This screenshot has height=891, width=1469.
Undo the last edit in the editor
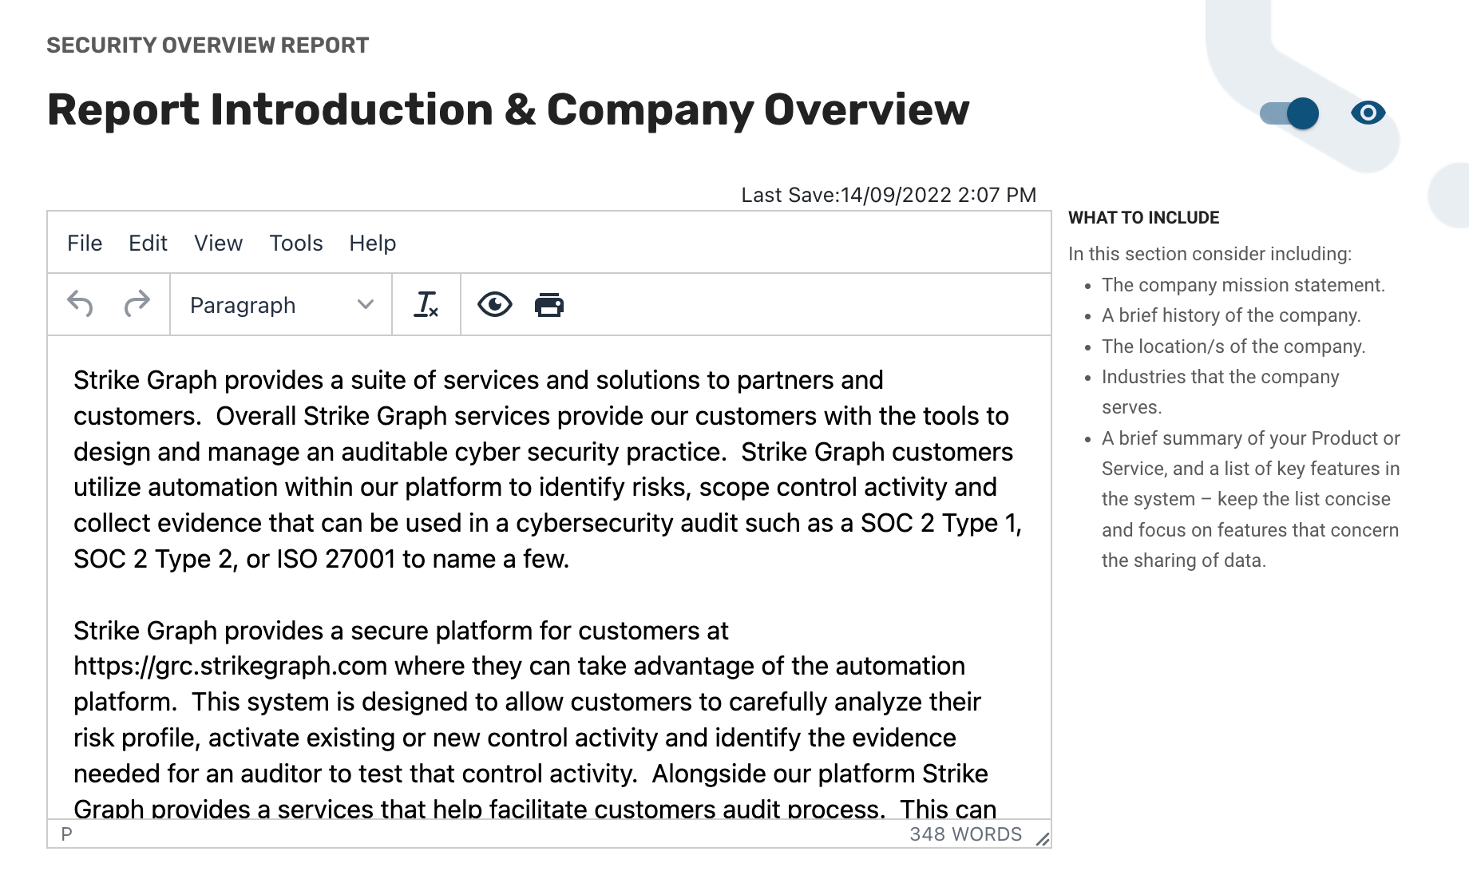tap(80, 304)
